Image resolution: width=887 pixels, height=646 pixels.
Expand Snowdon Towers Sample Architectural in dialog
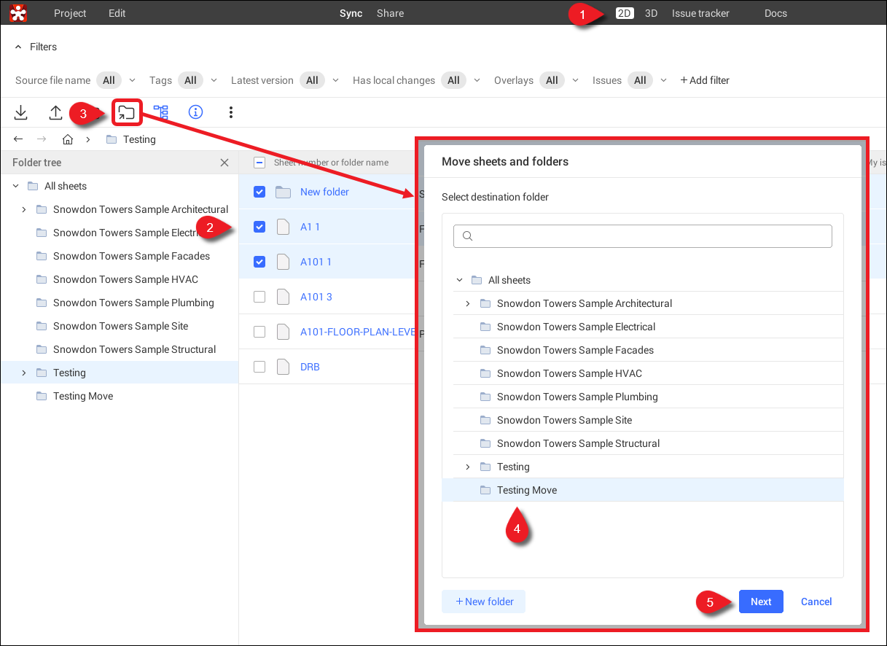pyautogui.click(x=468, y=303)
